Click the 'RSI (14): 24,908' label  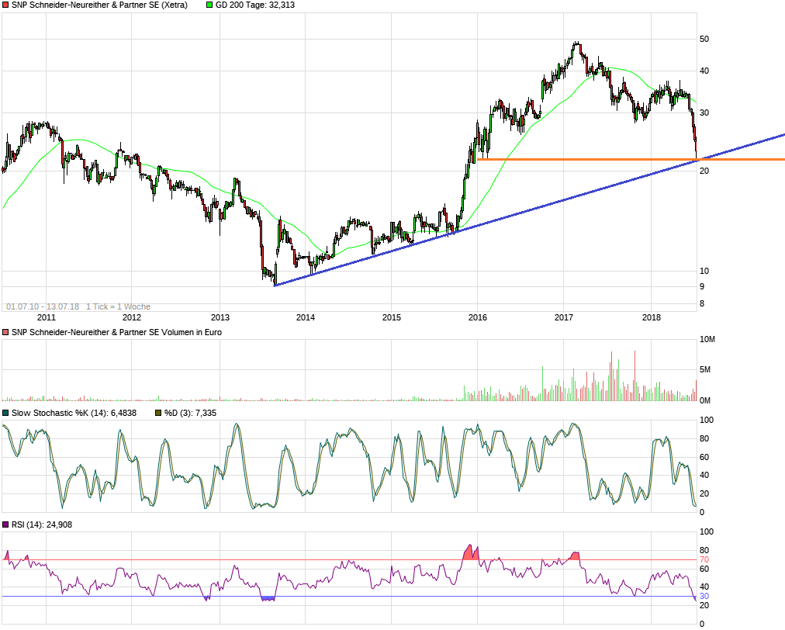(42, 524)
